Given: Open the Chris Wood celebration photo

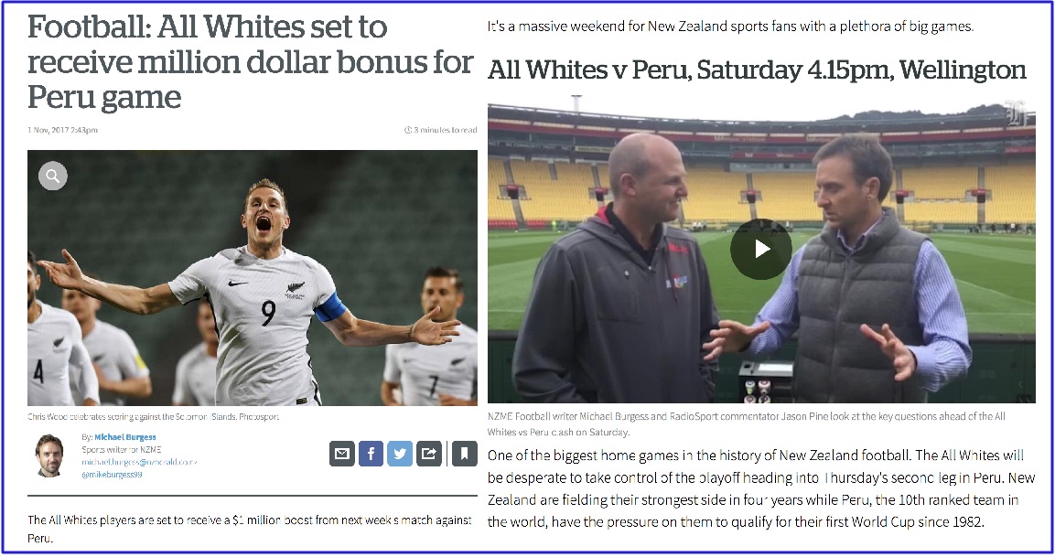Looking at the screenshot, I should (x=253, y=278).
